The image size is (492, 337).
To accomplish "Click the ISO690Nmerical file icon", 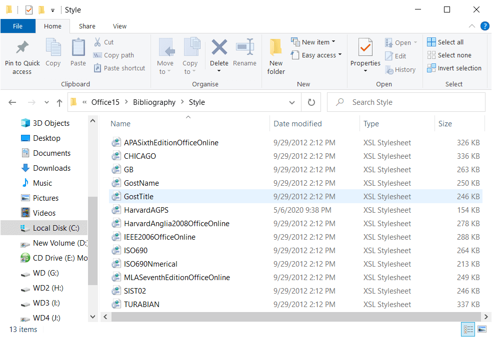I will 116,264.
